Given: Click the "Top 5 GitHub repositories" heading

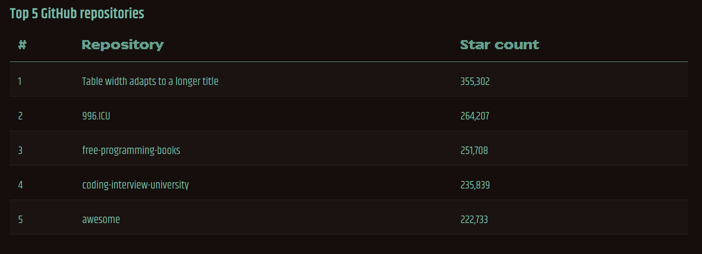Looking at the screenshot, I should click(x=77, y=13).
